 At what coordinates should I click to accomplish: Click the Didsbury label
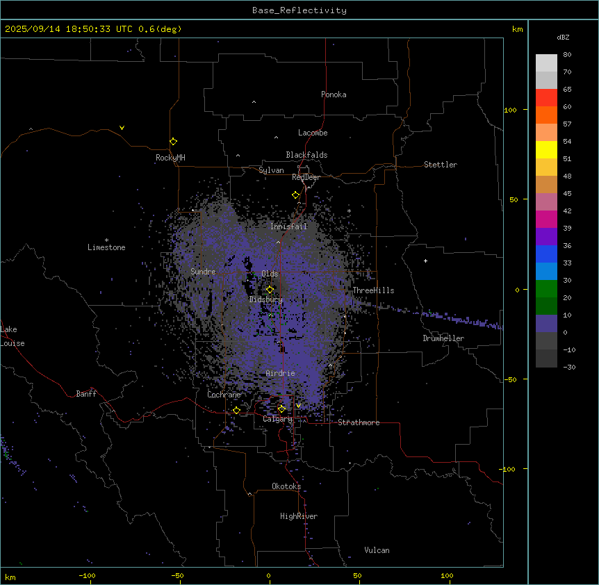(266, 299)
